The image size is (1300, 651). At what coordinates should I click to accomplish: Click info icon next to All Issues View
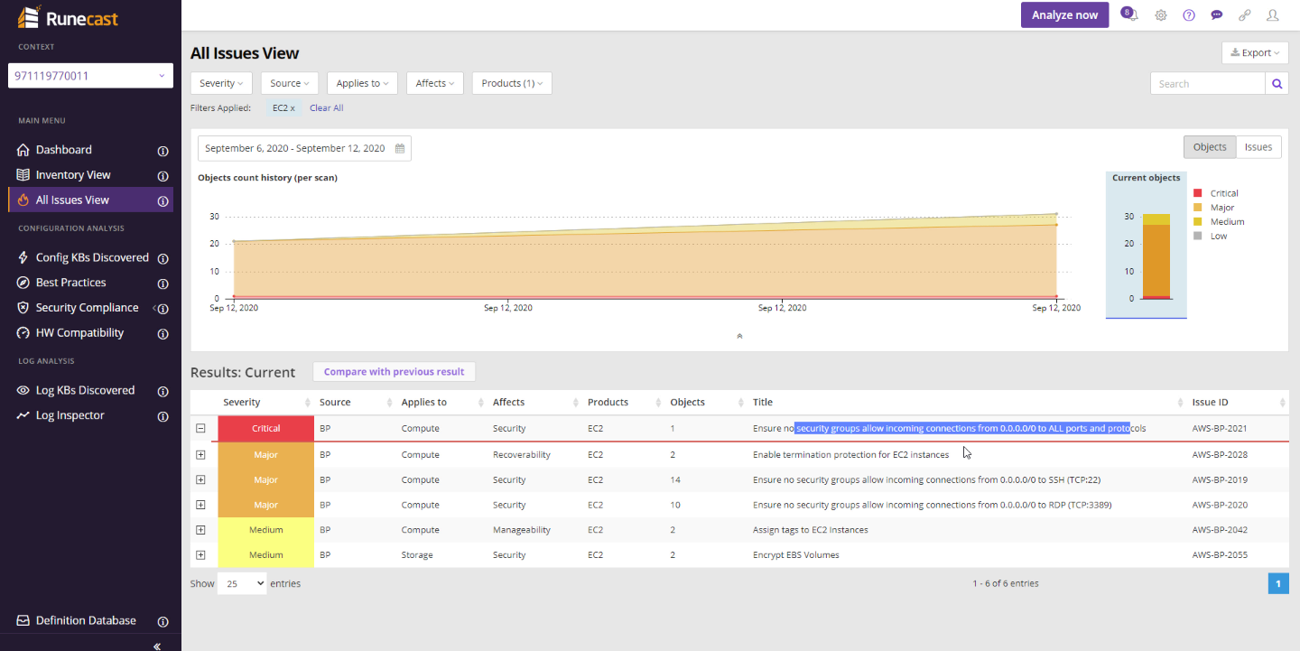pyautogui.click(x=163, y=201)
